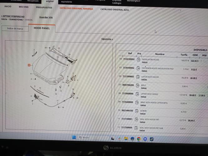Open part reference 7116109002
This screenshot has height=156, width=208.
[x=129, y=59]
